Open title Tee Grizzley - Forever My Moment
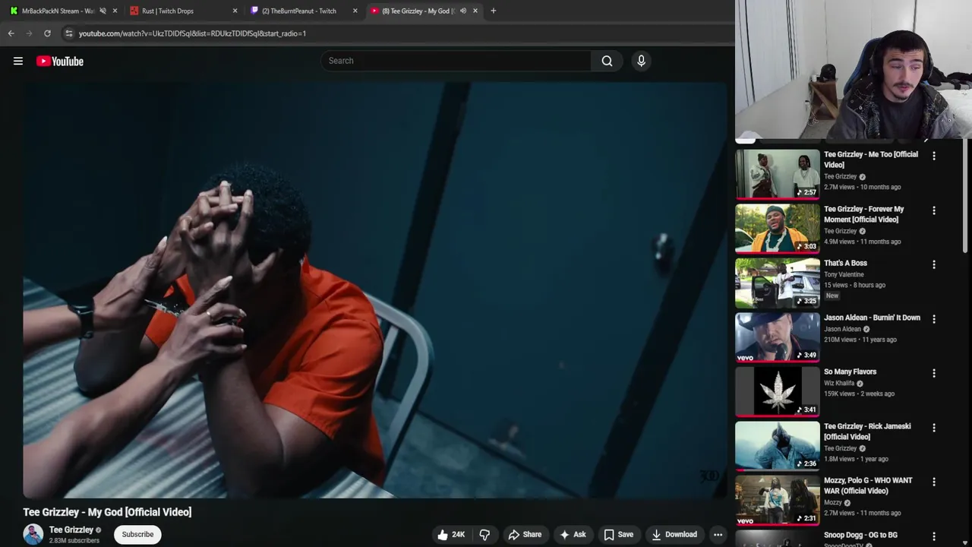 pos(864,214)
